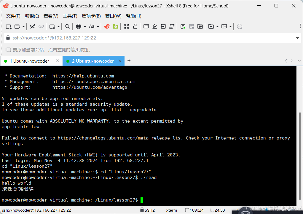Close tab 1 Ubuntu-nowcoder
Image resolution: width=303 pixels, height=214 pixels.
58,61
